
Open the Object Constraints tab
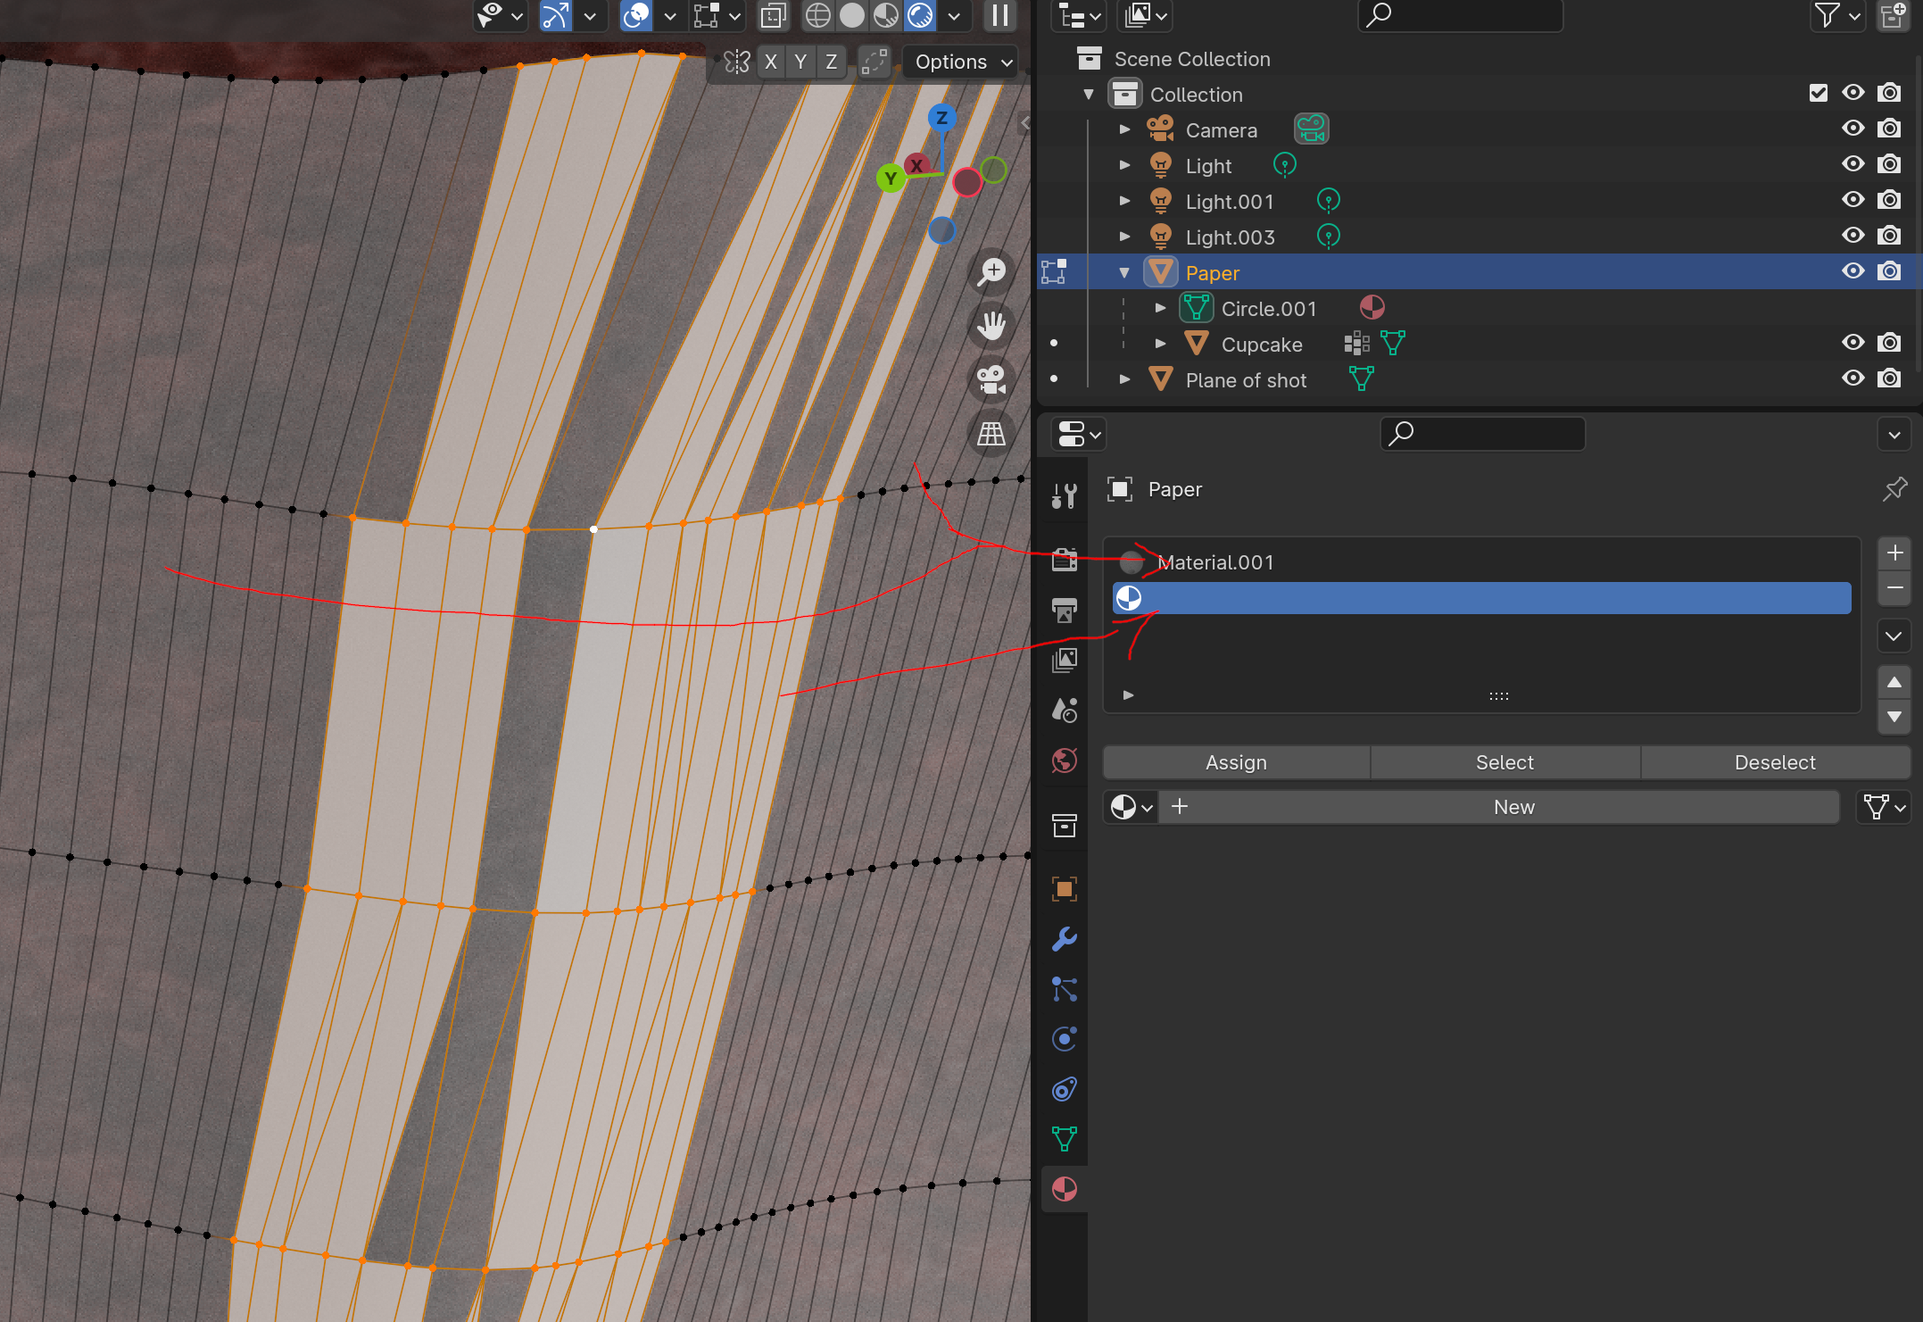(x=1065, y=1089)
